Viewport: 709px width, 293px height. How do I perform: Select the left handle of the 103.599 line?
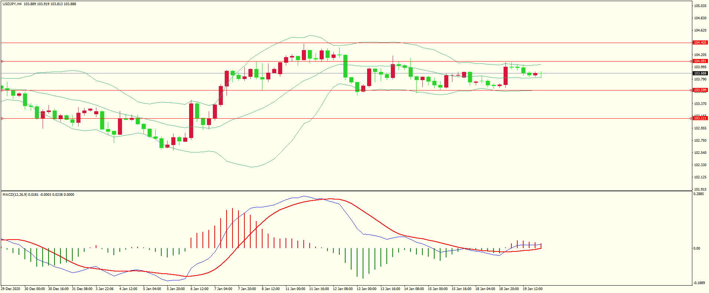click(x=2, y=90)
